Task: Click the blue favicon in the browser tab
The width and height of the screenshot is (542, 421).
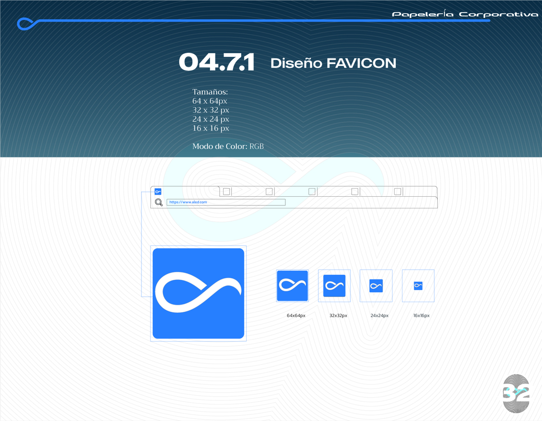Action: 158,191
